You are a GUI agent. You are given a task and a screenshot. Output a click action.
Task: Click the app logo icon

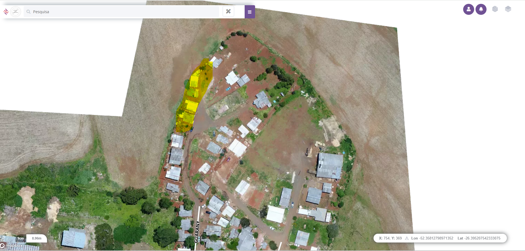[6, 12]
